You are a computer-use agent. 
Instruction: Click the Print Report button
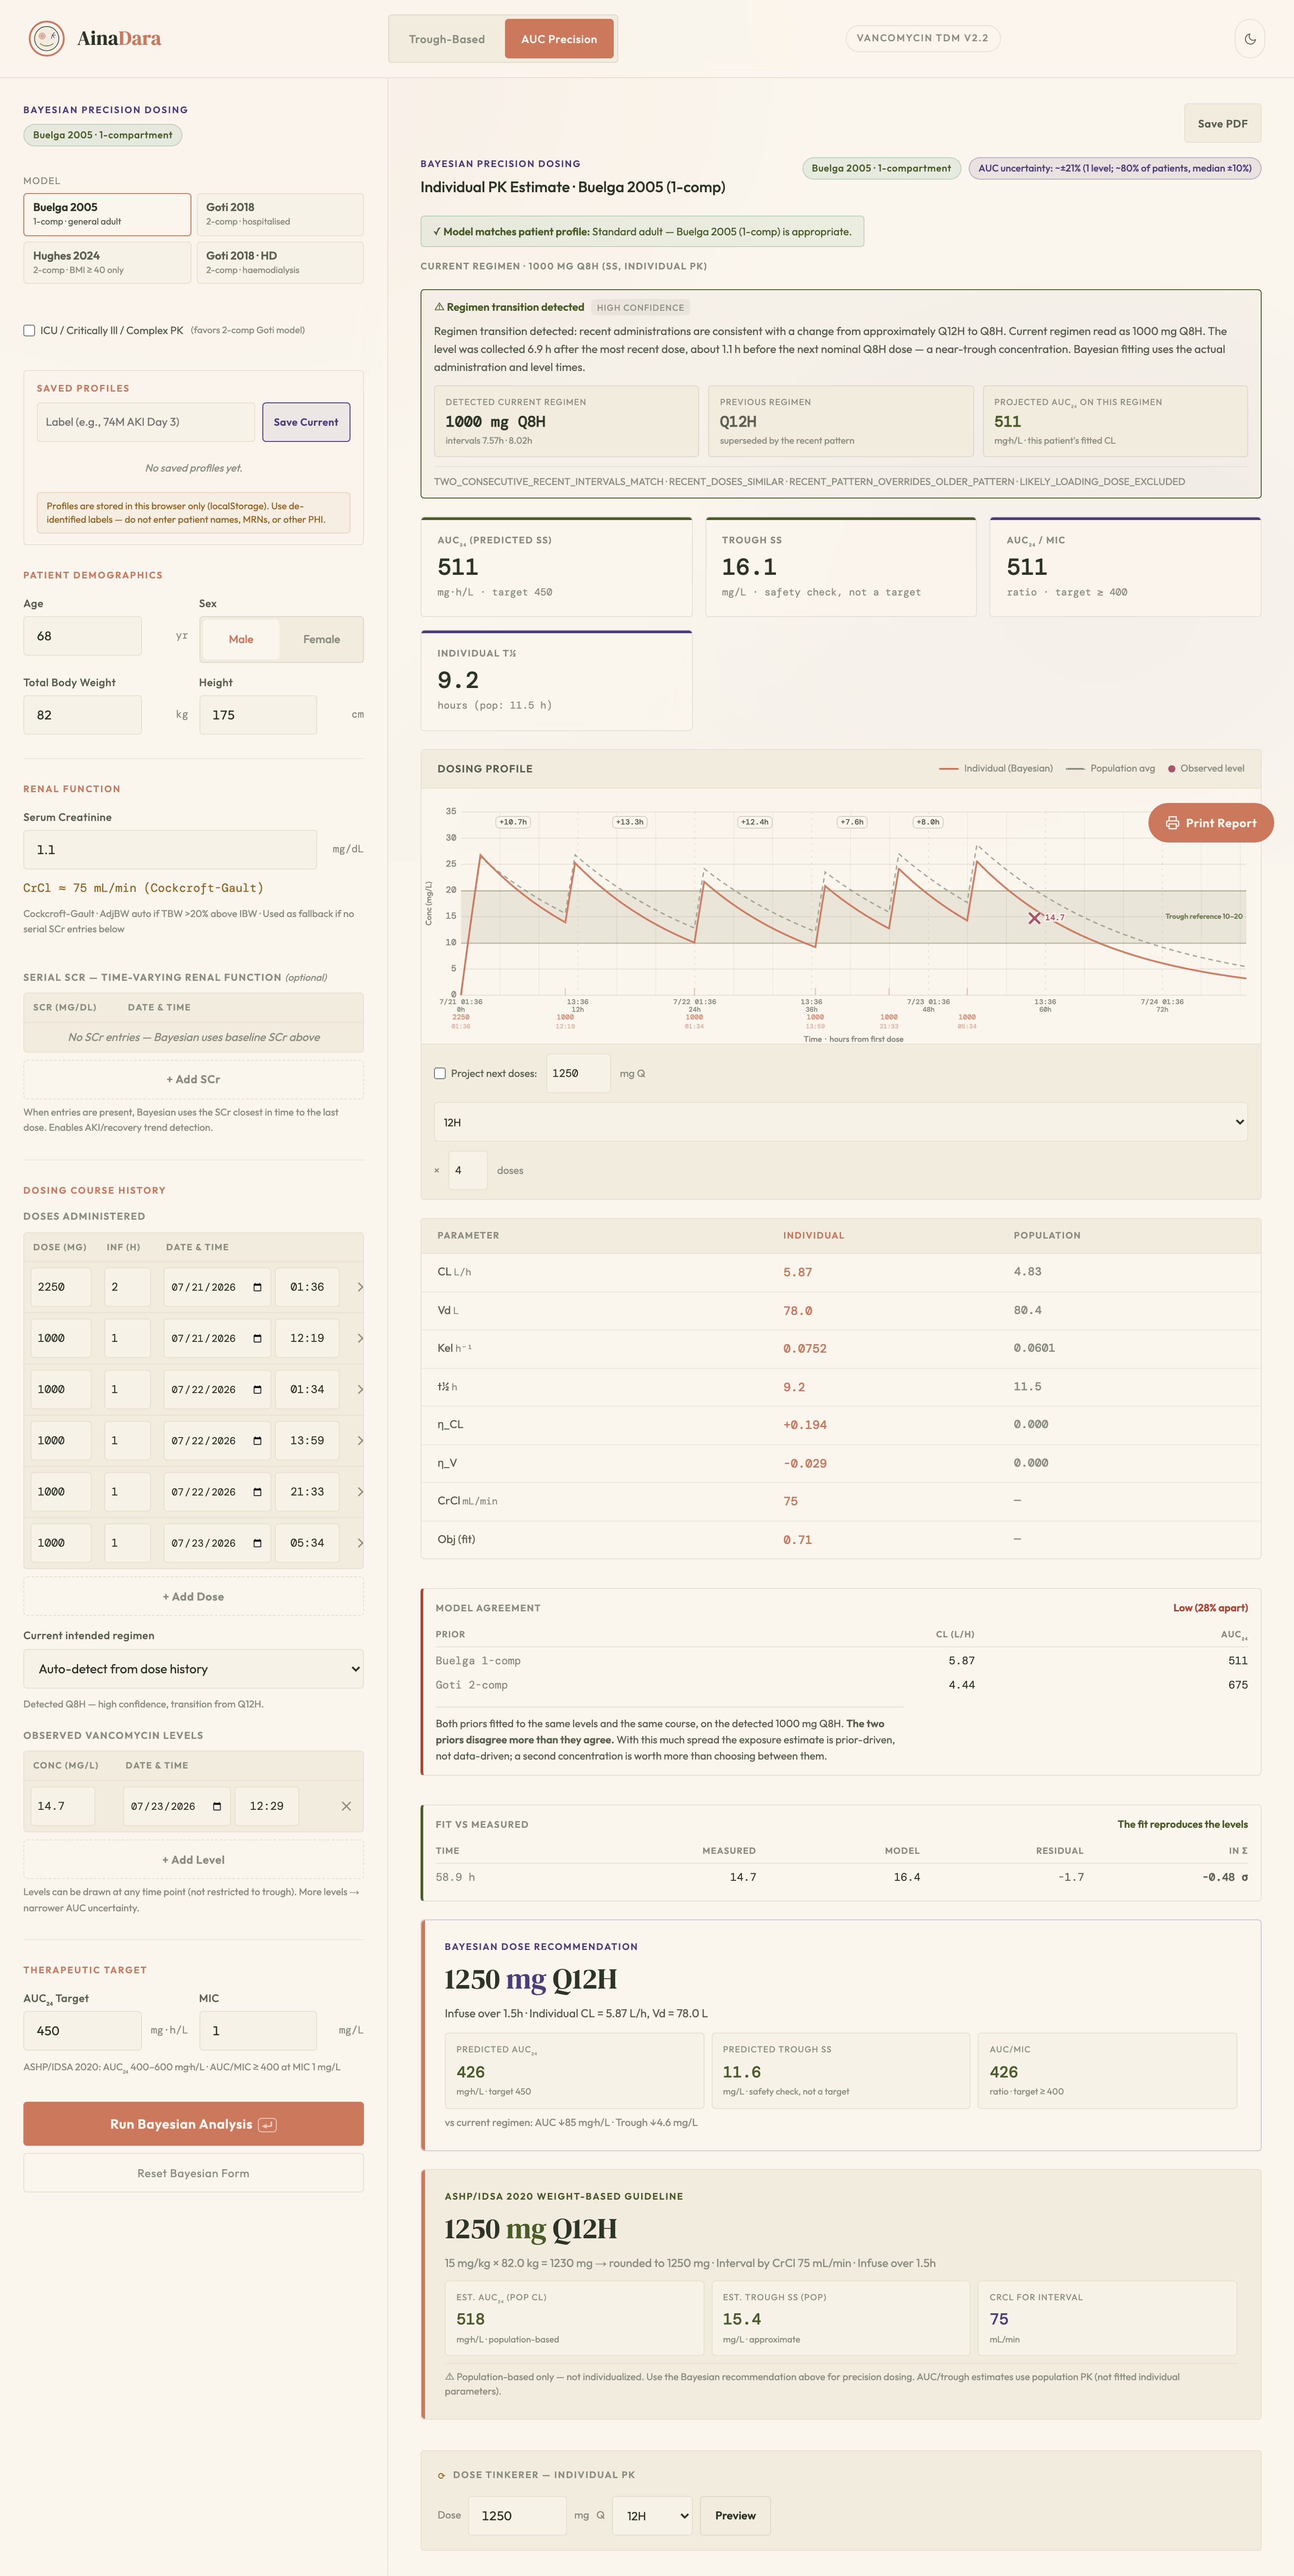[1210, 823]
